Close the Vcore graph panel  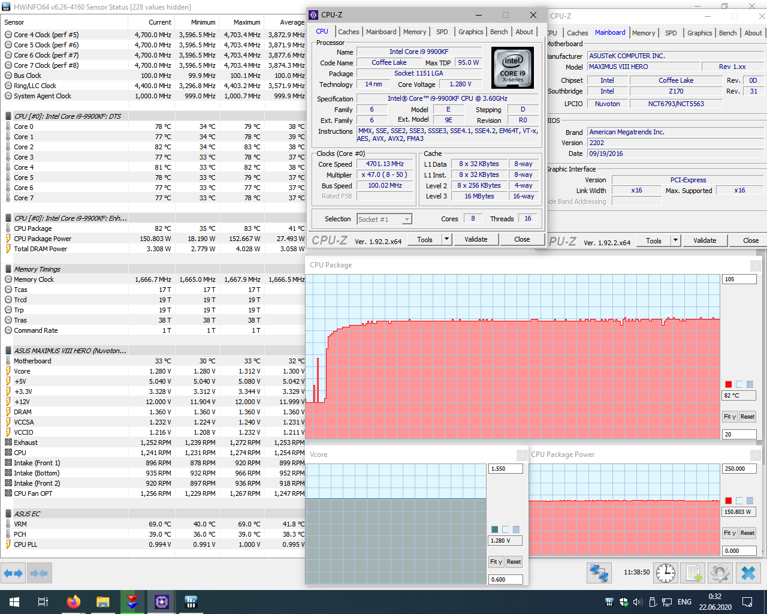pyautogui.click(x=523, y=455)
